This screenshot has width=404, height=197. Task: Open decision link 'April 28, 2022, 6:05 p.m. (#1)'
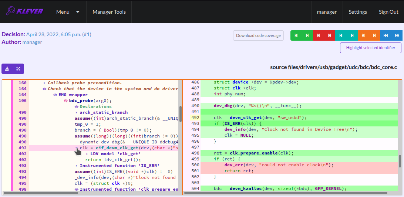click(x=59, y=34)
